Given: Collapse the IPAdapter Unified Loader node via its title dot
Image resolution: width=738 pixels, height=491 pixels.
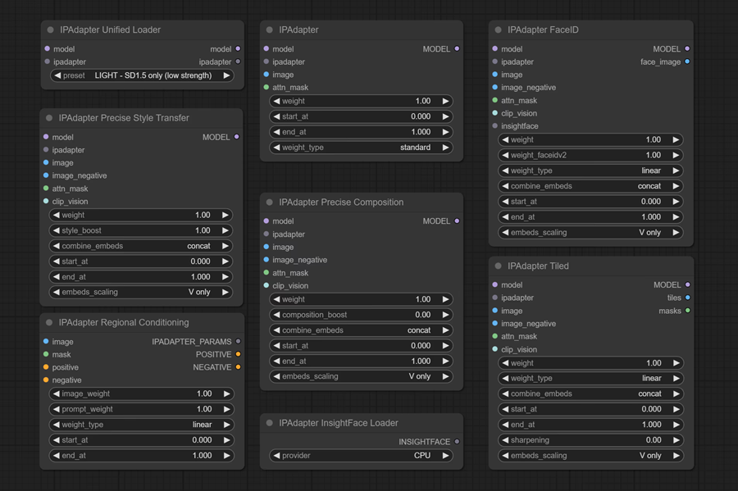Looking at the screenshot, I should [50, 30].
